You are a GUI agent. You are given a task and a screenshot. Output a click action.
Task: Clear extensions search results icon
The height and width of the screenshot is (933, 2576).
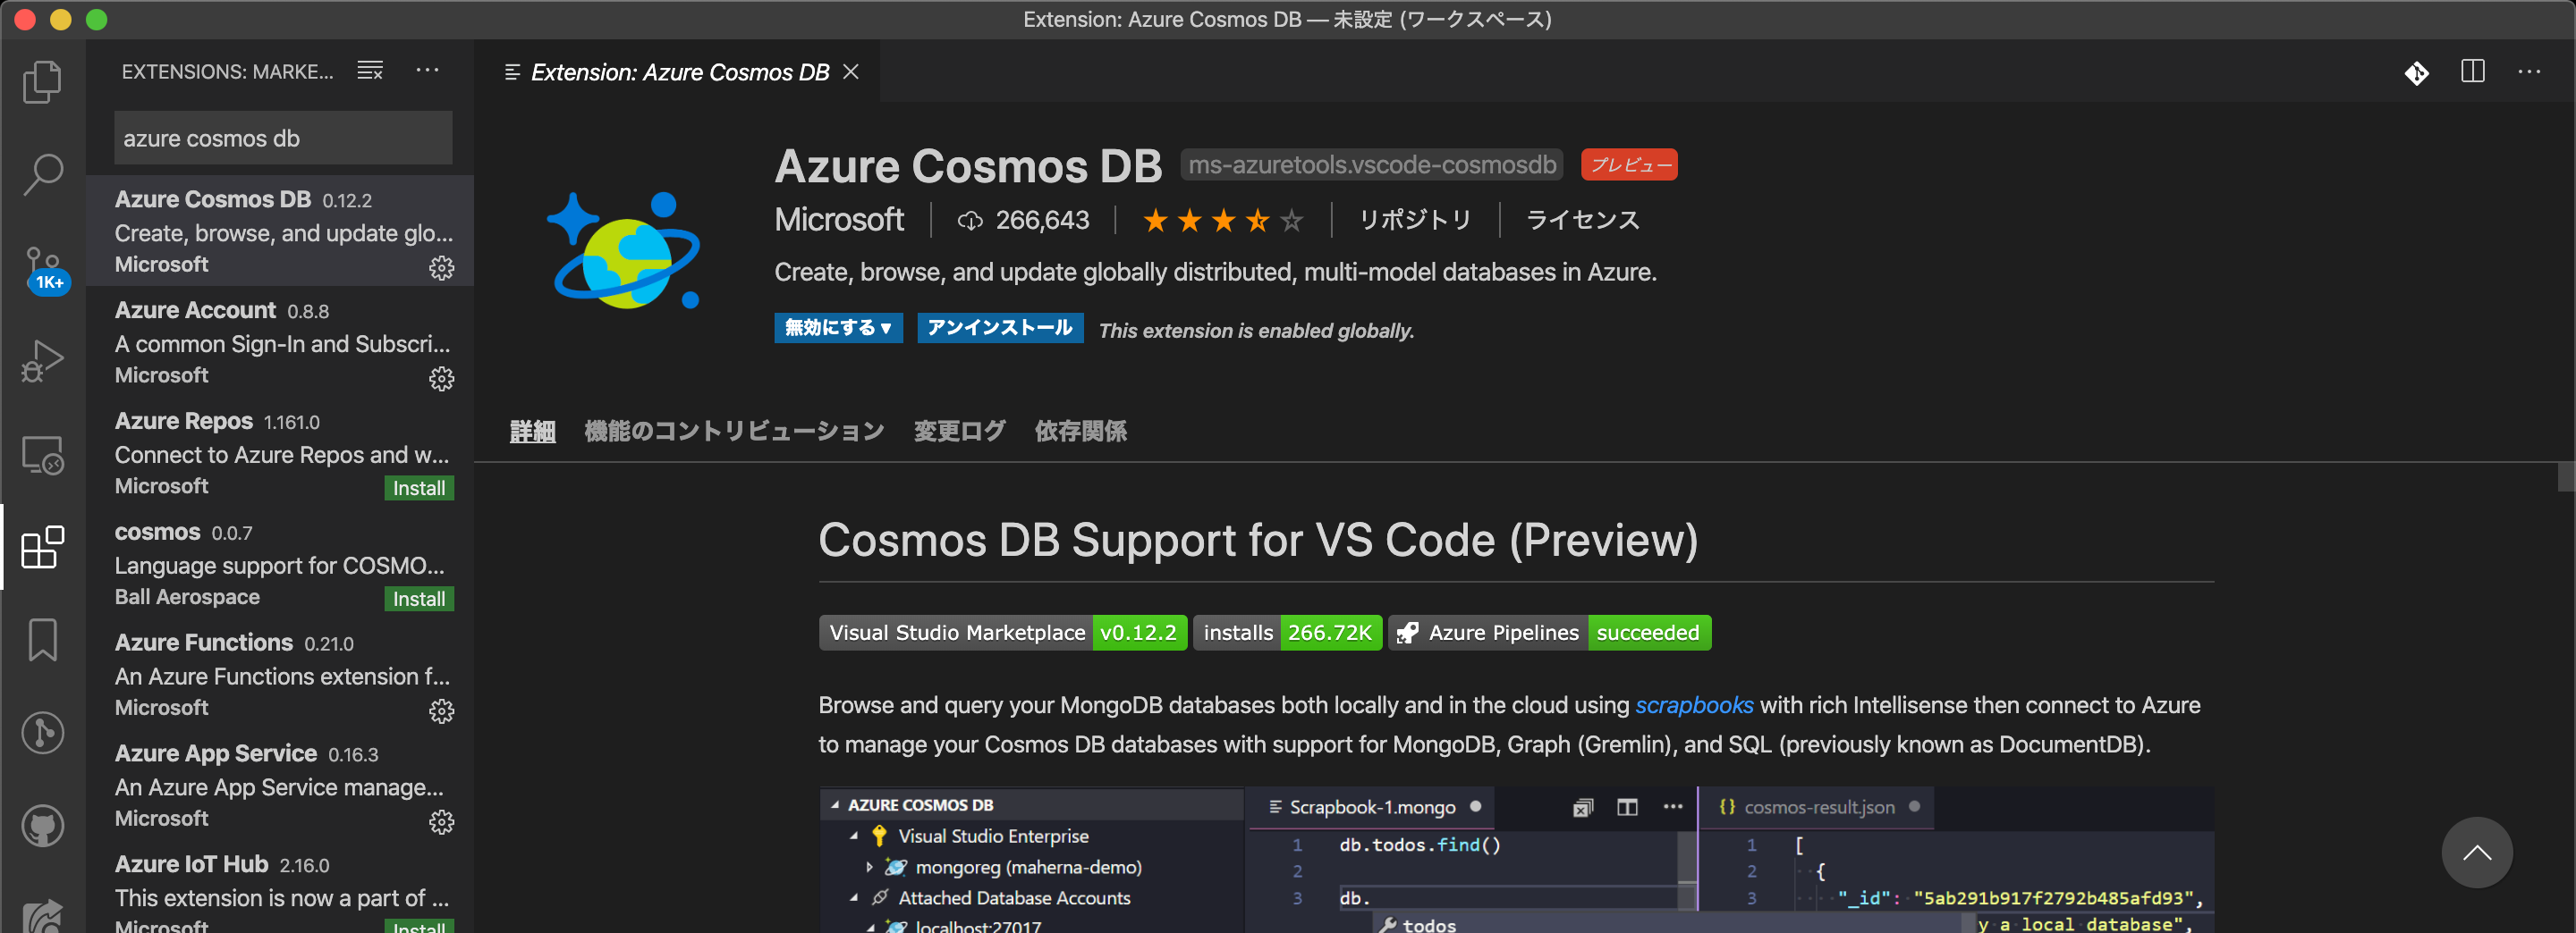(x=370, y=71)
